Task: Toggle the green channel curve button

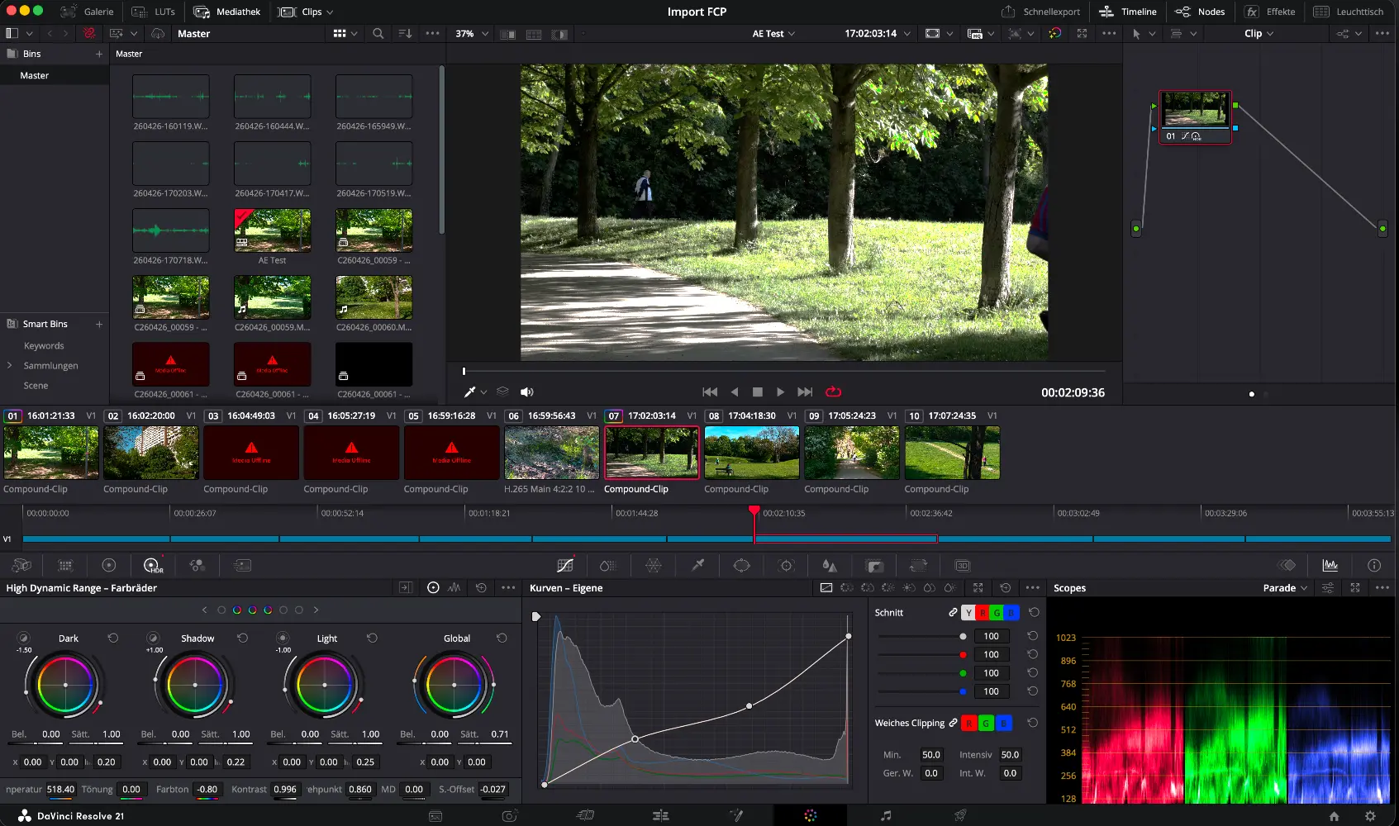Action: tap(997, 613)
